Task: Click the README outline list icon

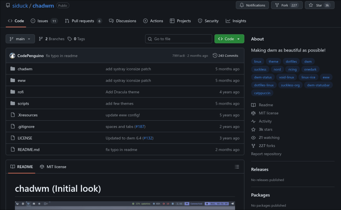Action: pos(237,167)
